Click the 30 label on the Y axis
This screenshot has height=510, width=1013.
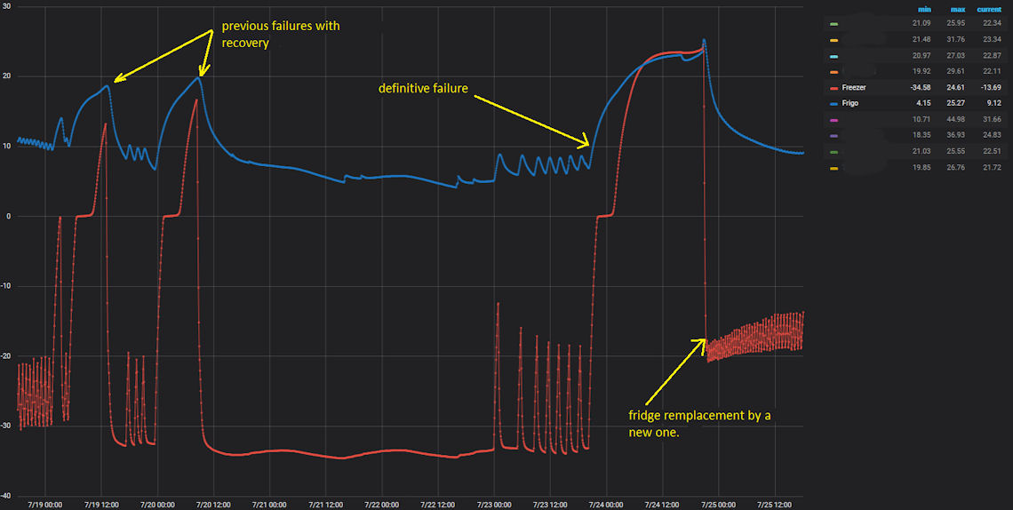[x=6, y=6]
